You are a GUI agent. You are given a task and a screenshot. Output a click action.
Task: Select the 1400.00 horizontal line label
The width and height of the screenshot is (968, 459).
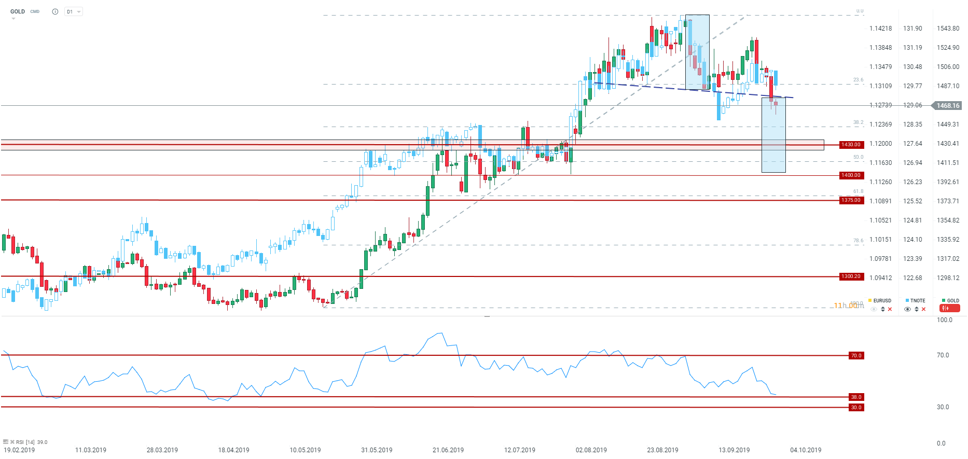(851, 175)
